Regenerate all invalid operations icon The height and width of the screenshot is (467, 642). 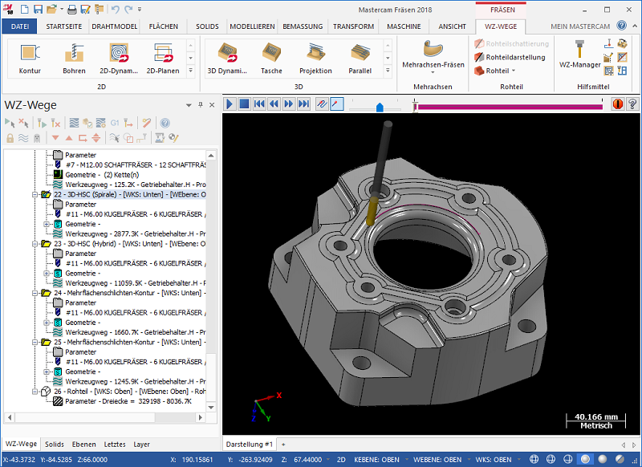[55, 123]
